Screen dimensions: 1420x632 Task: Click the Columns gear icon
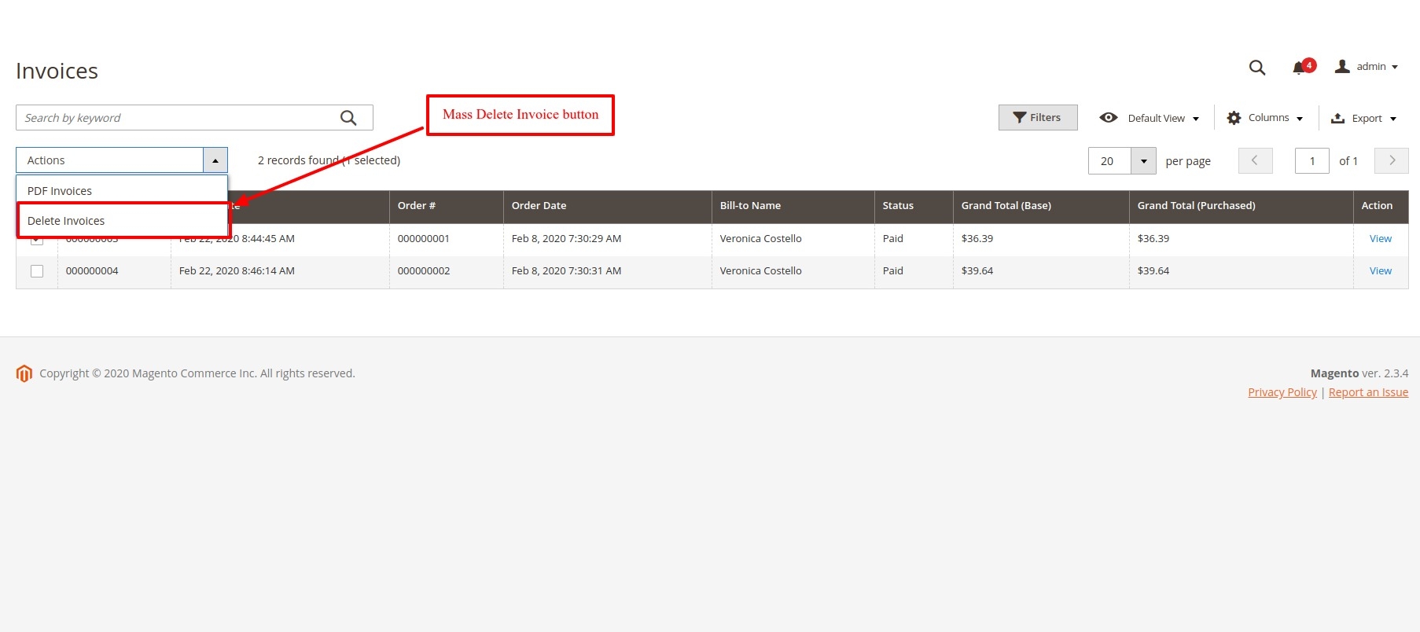(1234, 118)
